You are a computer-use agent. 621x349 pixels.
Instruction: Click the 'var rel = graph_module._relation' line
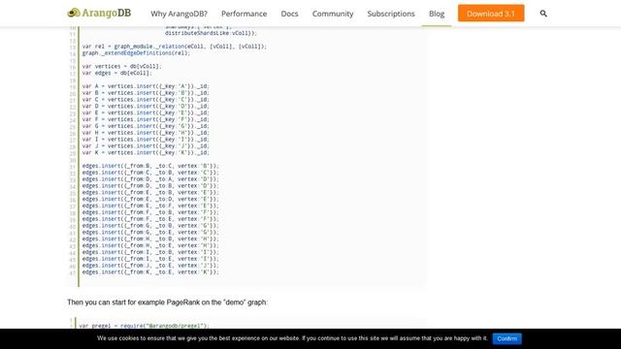pos(175,47)
